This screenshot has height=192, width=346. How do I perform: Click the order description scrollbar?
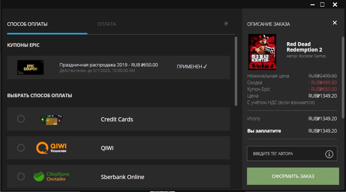pos(343,77)
